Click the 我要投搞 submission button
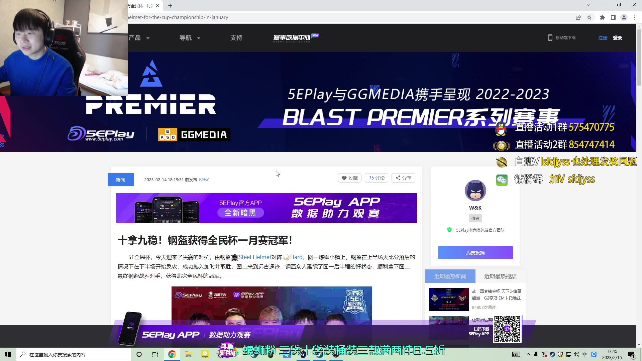 click(x=475, y=252)
